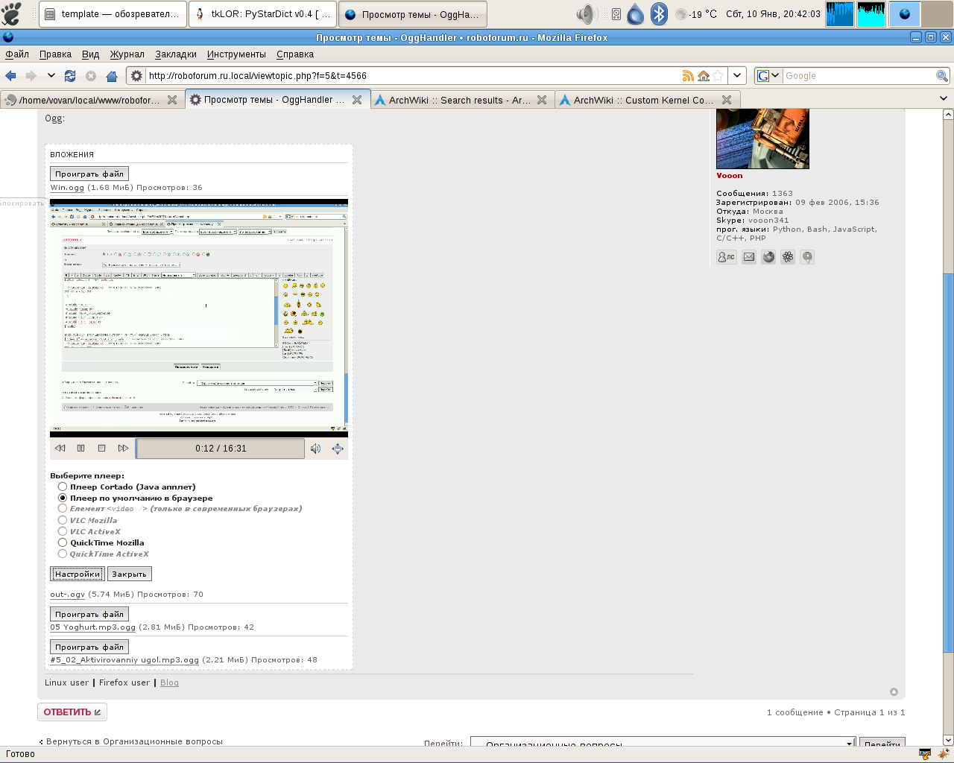Rewind the Ogg video player
The image size is (954, 763).
(x=60, y=449)
